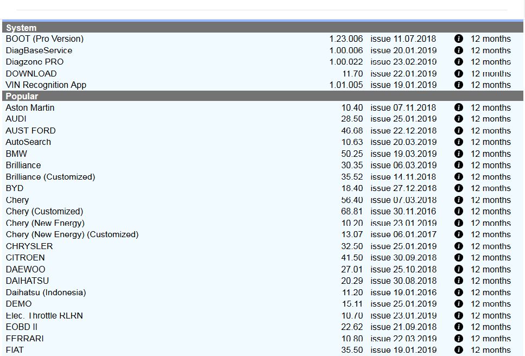Image resolution: width=525 pixels, height=356 pixels.
Task: Select version number 50.25 for BMW
Action: pyautogui.click(x=352, y=154)
